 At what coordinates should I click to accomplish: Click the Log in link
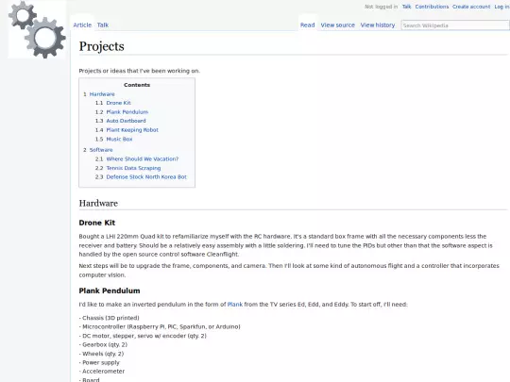(501, 7)
